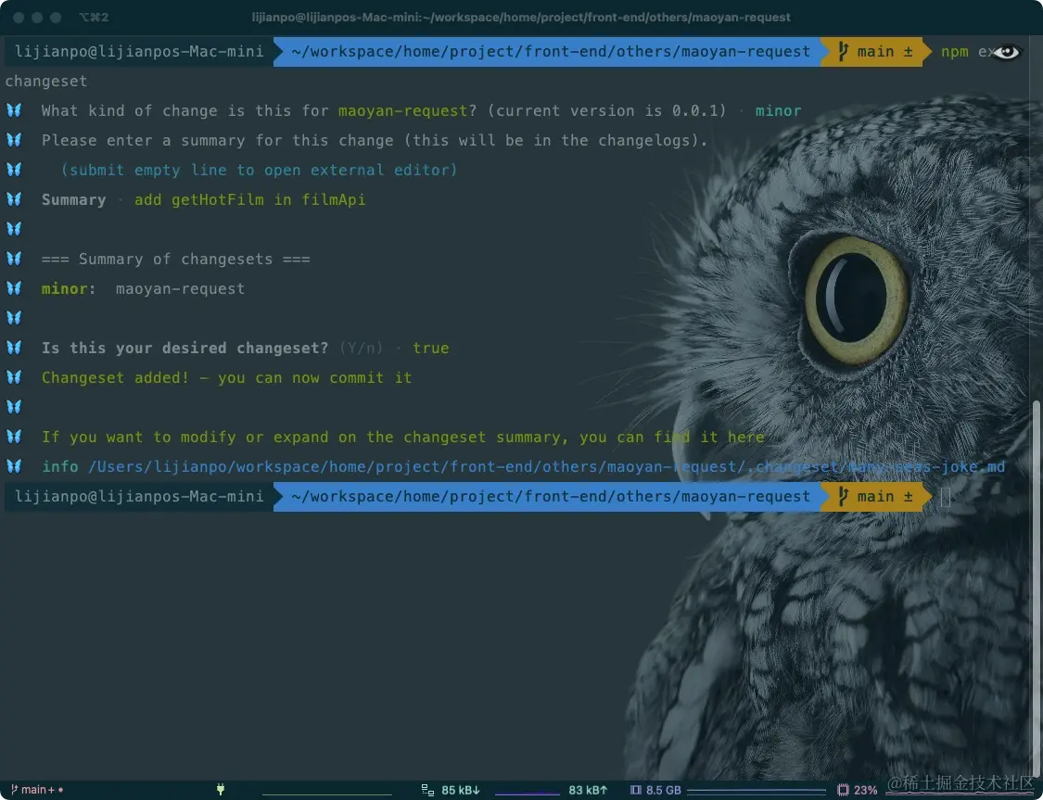Image resolution: width=1043 pixels, height=800 pixels.
Task: Click the branch glyph in the top prompt's main segment
Action: [843, 51]
